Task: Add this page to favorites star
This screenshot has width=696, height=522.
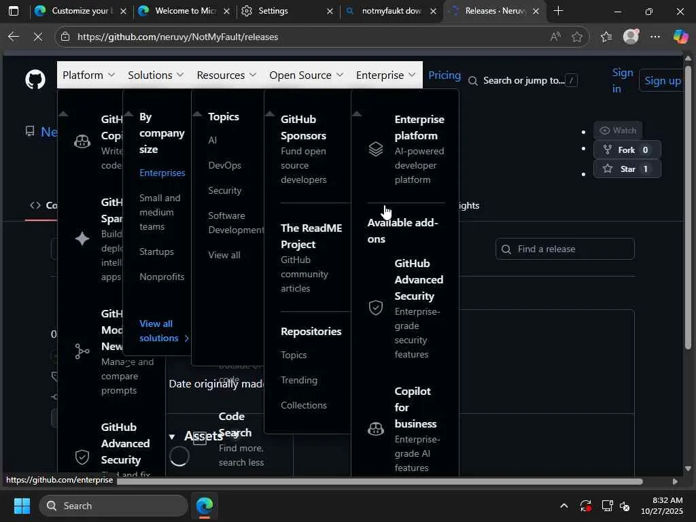Action: pyautogui.click(x=576, y=37)
